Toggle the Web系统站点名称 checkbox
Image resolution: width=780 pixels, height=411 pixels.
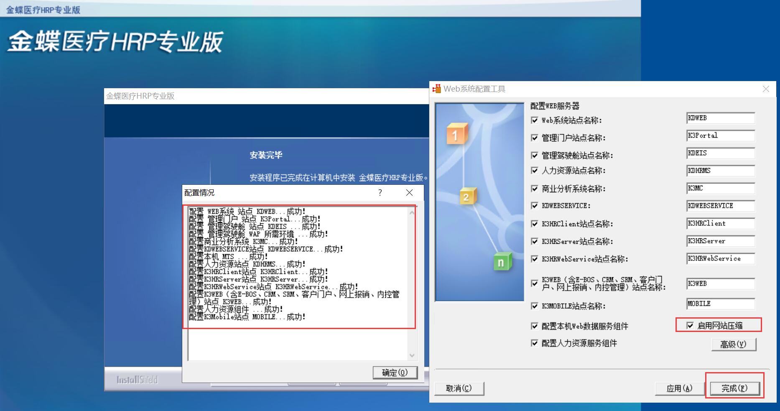(534, 120)
